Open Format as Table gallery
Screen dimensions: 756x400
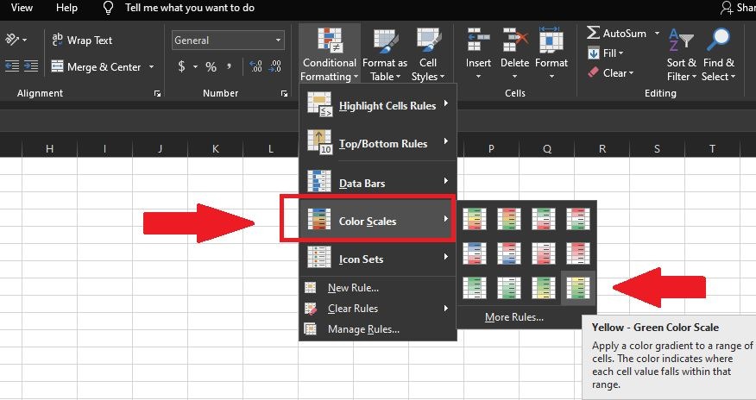click(x=384, y=41)
